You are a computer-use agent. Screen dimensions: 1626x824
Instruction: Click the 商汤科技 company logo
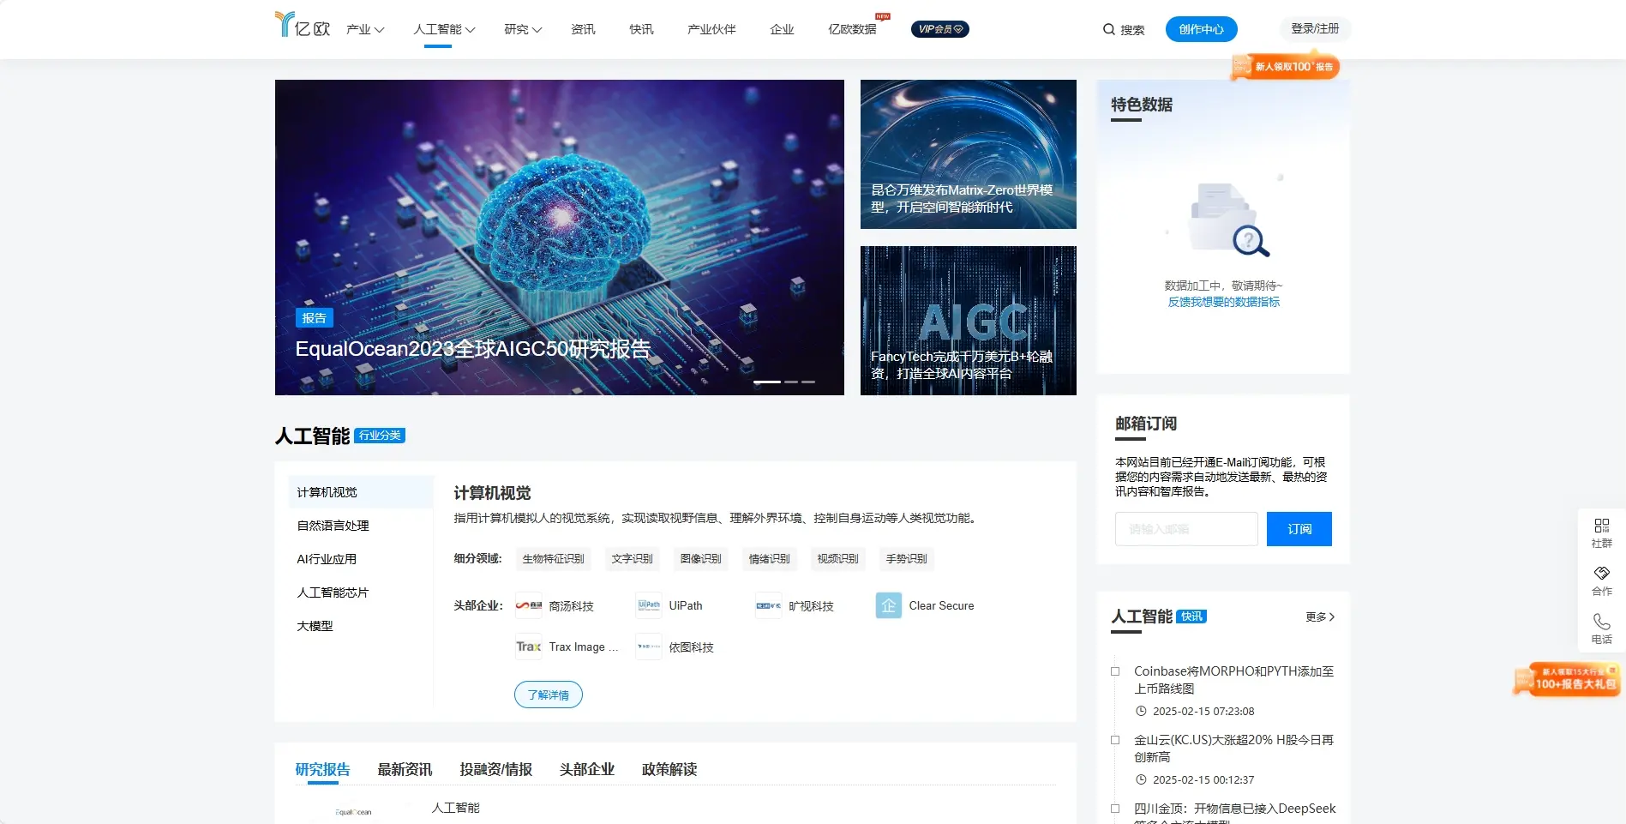click(x=529, y=605)
